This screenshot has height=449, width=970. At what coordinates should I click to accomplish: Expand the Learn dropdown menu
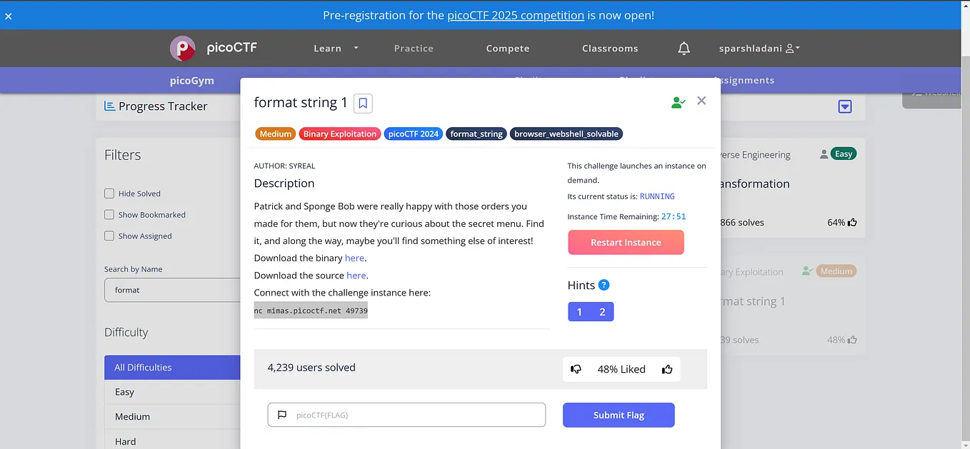click(336, 48)
